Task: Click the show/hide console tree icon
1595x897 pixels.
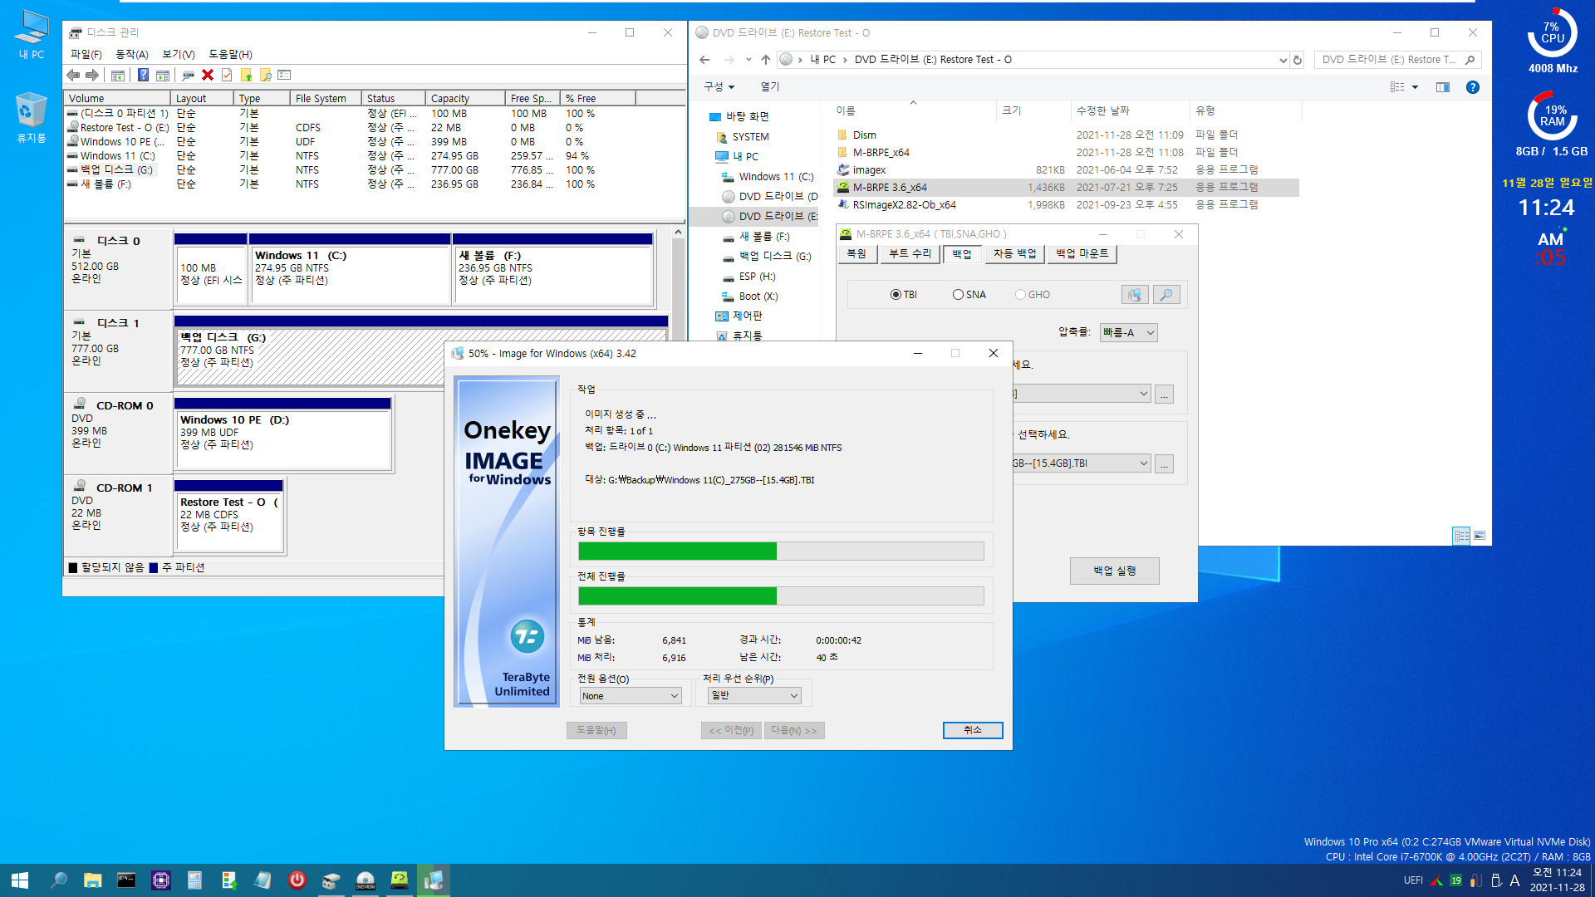Action: pyautogui.click(x=118, y=76)
